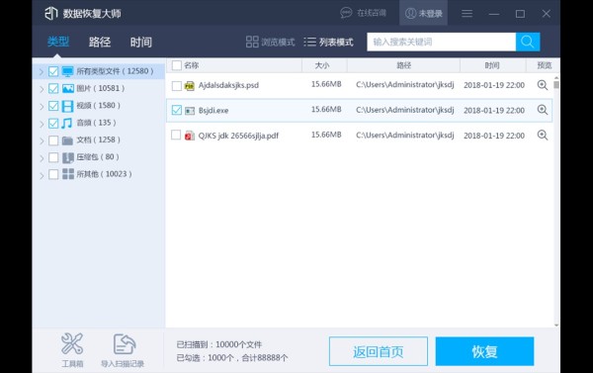Click the 未登录 user account icon
Image resolution: width=593 pixels, height=373 pixels.
[410, 13]
